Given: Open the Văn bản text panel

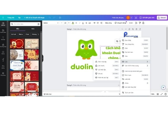Looking at the screenshot, I should coord(3,38).
